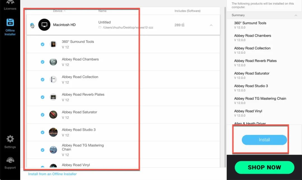This screenshot has height=180, width=302.
Task: Toggle the Abbey Road Reverb Plates checkbox
Action: click(x=43, y=97)
